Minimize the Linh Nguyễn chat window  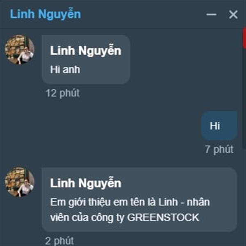[x=211, y=15]
